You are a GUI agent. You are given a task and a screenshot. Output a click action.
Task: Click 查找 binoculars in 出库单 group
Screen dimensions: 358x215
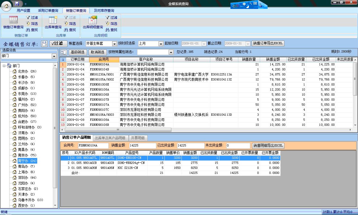70,30
